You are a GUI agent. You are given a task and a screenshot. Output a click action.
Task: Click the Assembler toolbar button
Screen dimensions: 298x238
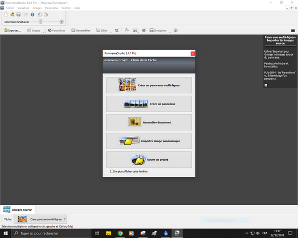(x=81, y=30)
